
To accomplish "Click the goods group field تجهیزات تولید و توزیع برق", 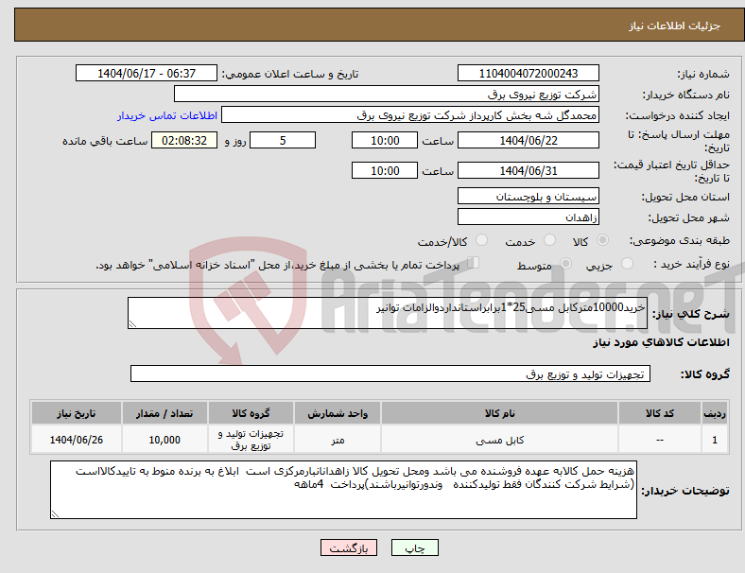I will click(x=390, y=373).
